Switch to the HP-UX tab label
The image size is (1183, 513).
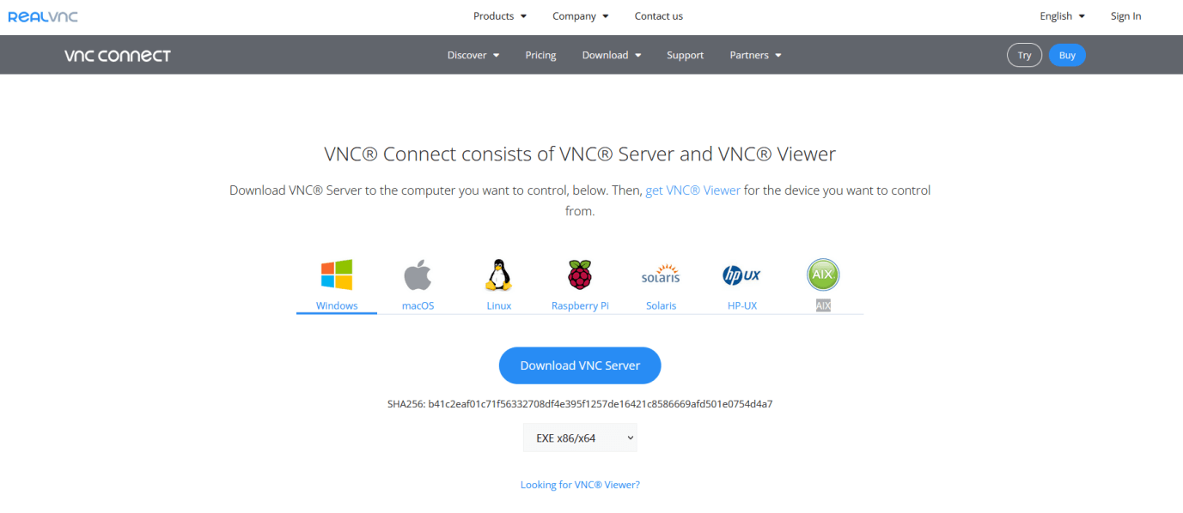pos(741,305)
